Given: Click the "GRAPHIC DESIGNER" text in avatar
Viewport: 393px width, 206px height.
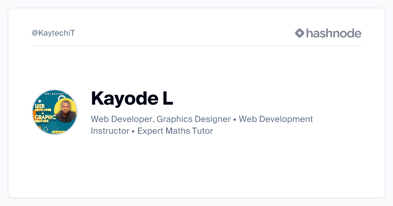Looking at the screenshot, I should point(44,118).
